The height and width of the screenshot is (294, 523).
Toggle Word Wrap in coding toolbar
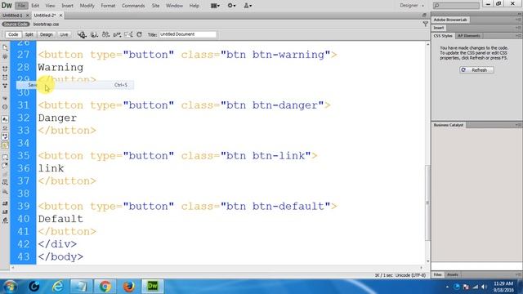tap(5, 136)
